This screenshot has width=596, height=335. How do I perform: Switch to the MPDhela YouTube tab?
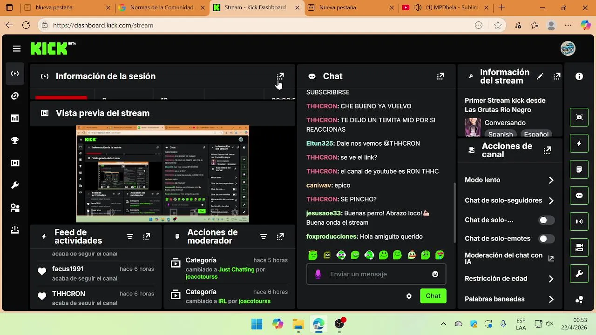(x=445, y=7)
